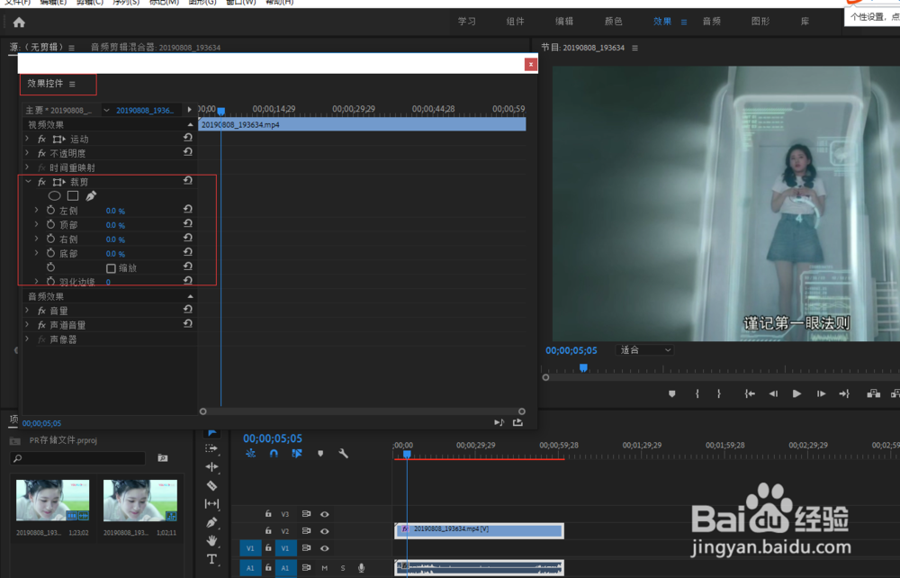The height and width of the screenshot is (578, 900).
Task: Open 效果控件 panel menu
Action: point(72,84)
